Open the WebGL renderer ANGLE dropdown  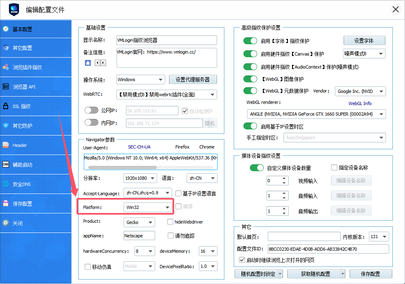pos(316,114)
